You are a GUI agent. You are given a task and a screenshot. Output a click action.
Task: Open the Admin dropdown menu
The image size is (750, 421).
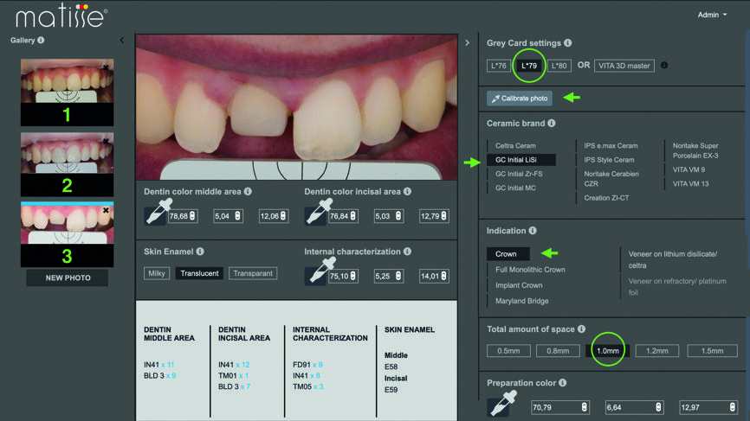[712, 15]
